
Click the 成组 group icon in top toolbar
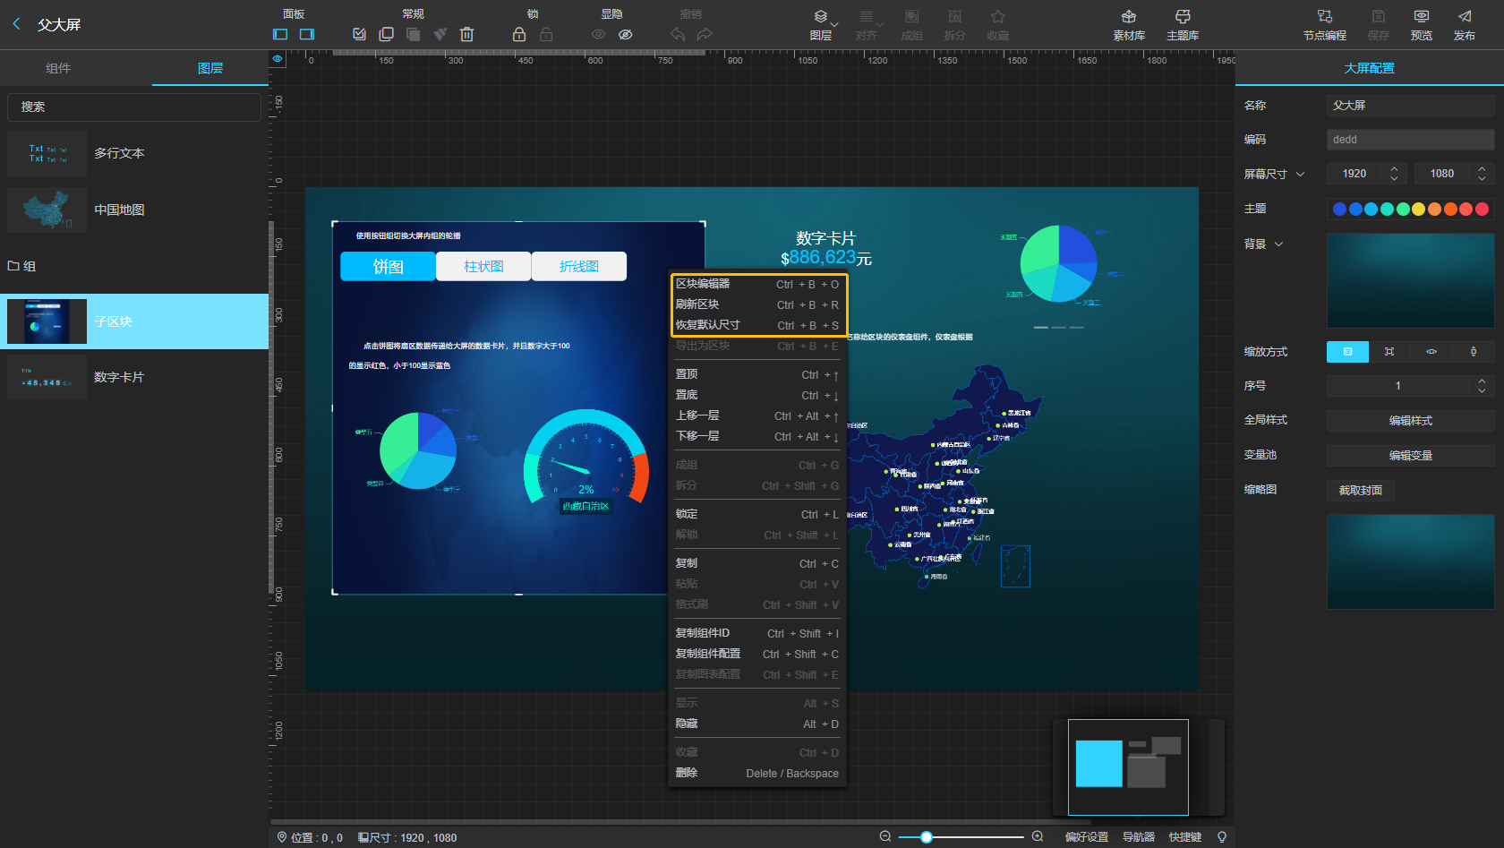911,25
